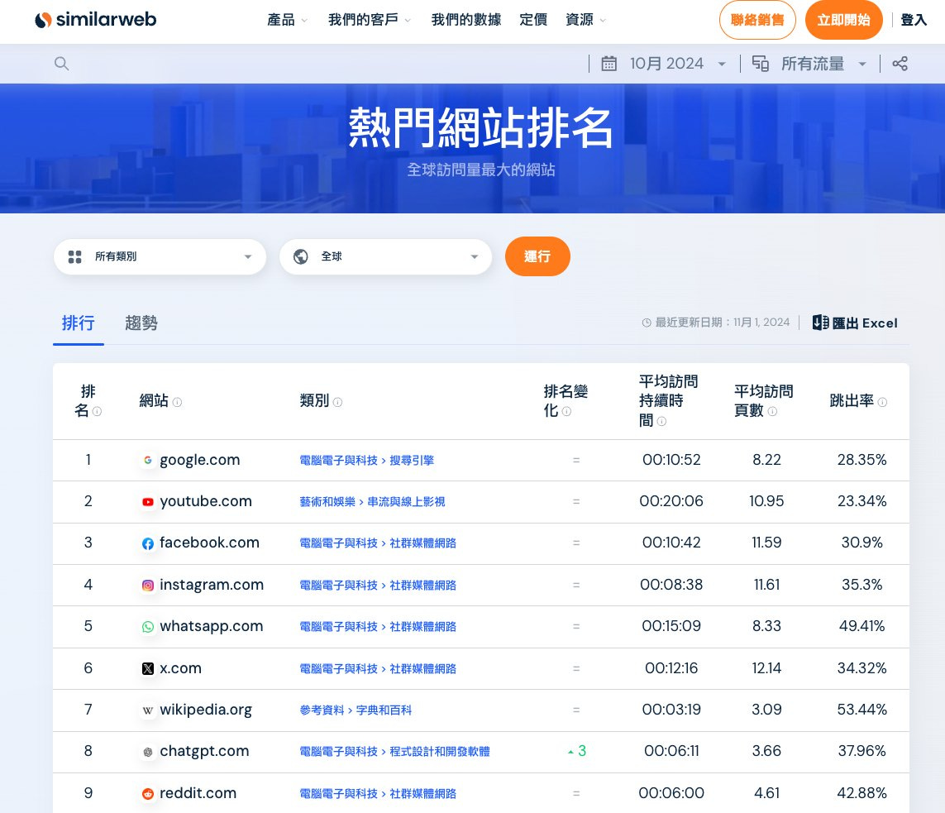945x813 pixels.
Task: Click the 12.14 pages per visit value
Action: click(766, 668)
